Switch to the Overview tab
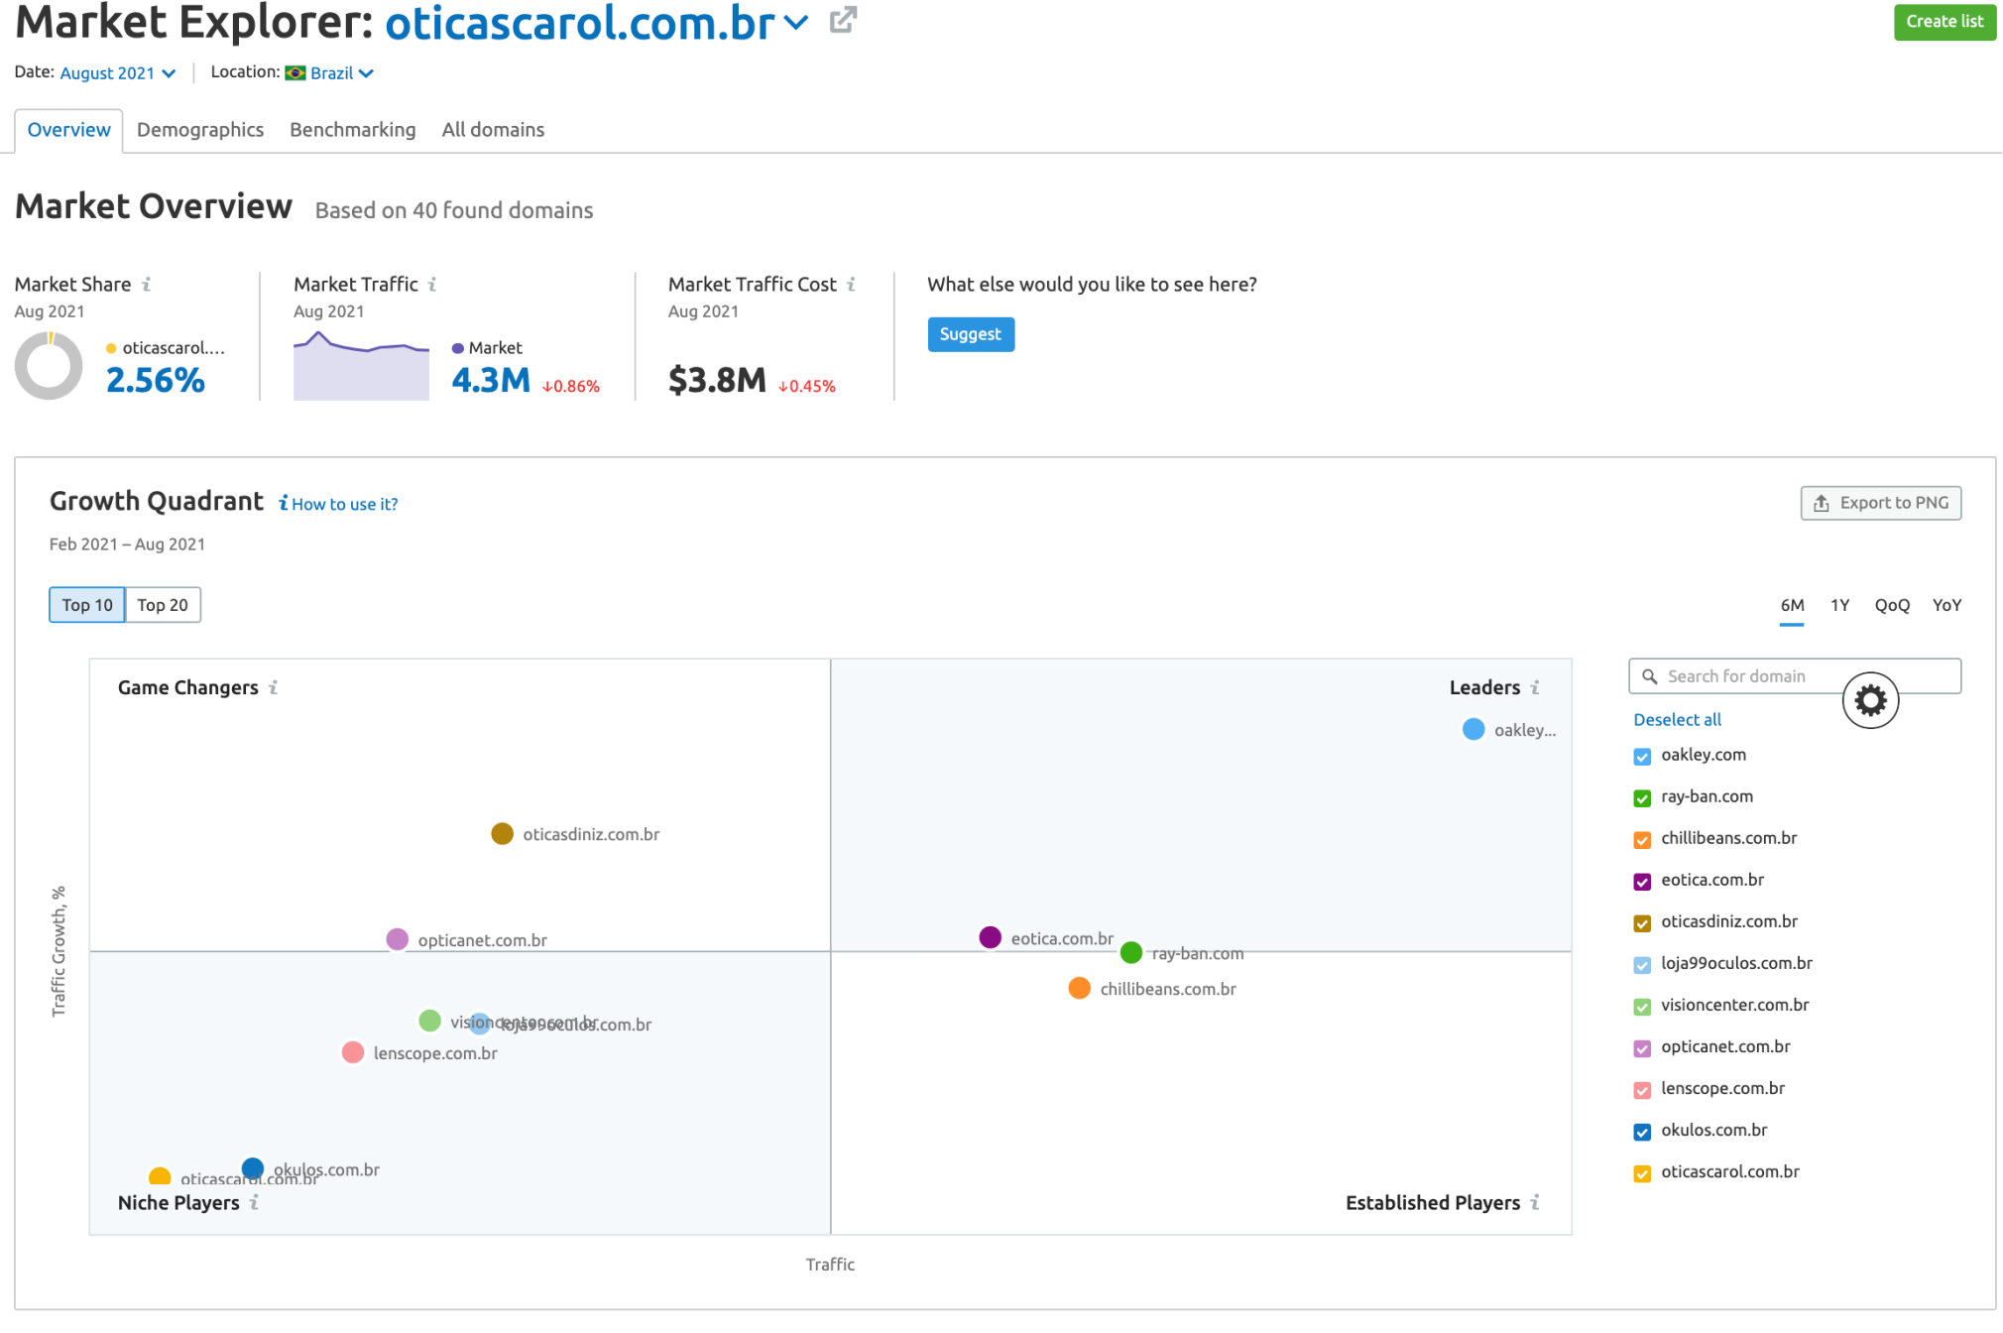Viewport: 2003px width, 1333px height. coord(68,130)
